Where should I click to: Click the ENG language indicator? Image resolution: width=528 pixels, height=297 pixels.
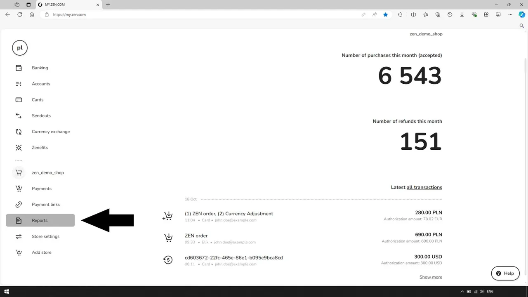490,292
